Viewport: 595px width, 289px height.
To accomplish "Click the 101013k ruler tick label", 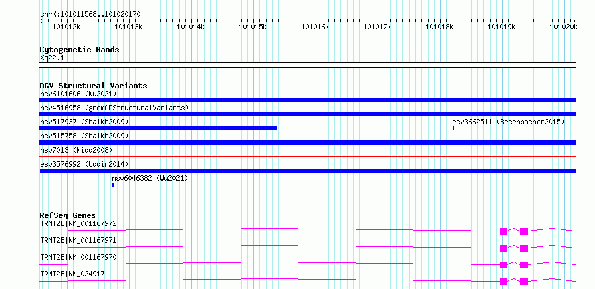I will click(128, 27).
